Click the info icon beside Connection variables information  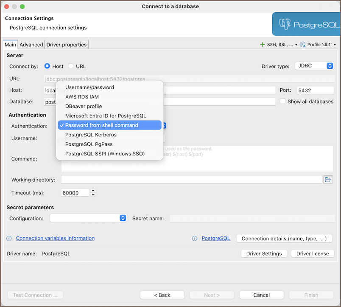click(9, 238)
